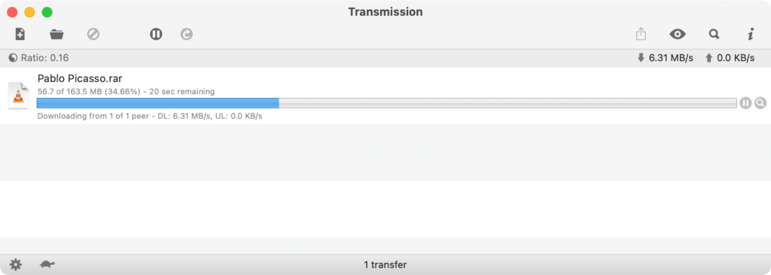This screenshot has width=771, height=275.
Task: Click the upload speed 0.0 KB/s indicator
Action: (x=730, y=58)
